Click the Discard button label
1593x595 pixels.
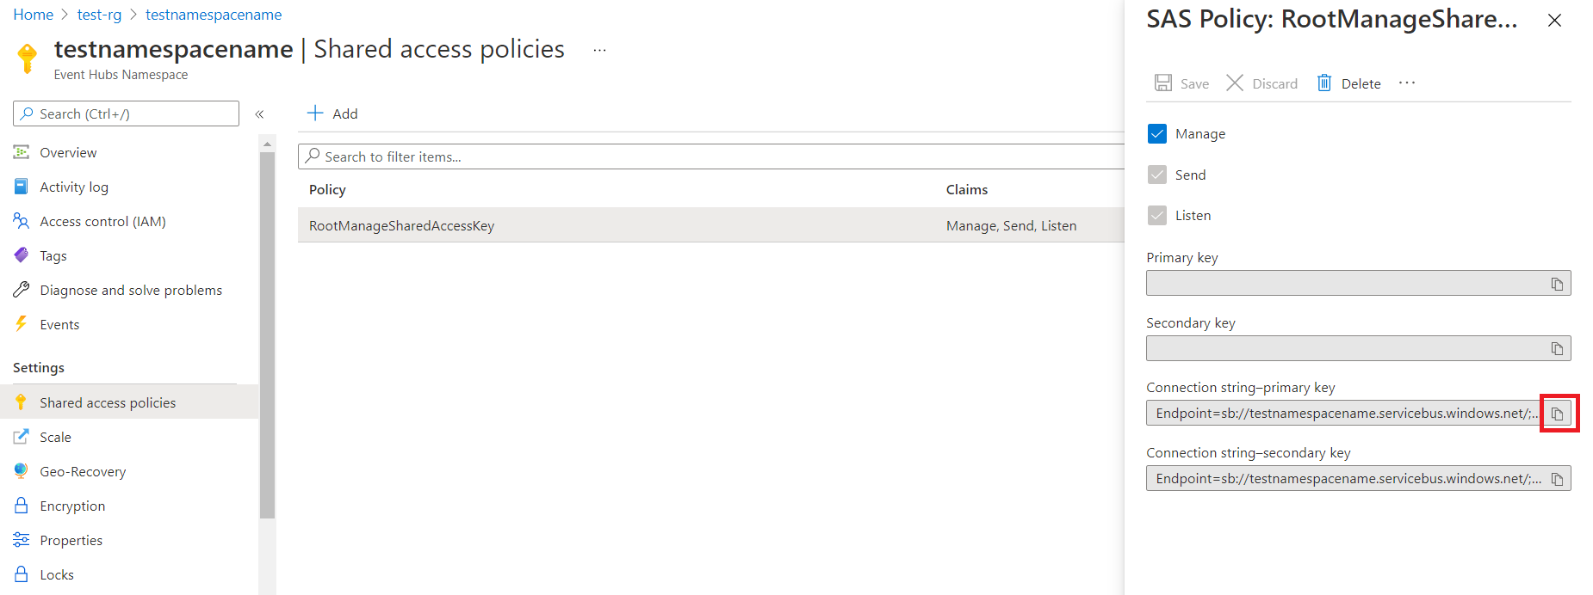[1274, 83]
